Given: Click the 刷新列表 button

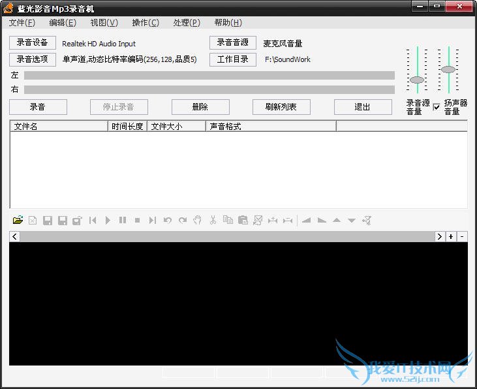Looking at the screenshot, I should coord(281,107).
